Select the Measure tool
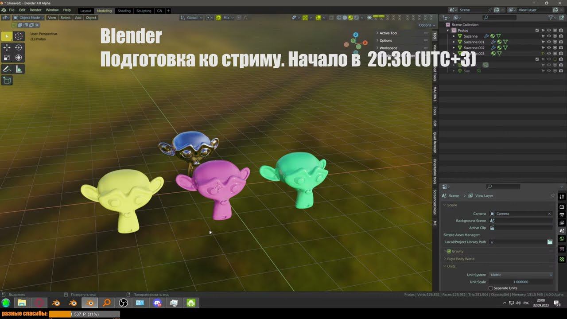 pos(19,69)
